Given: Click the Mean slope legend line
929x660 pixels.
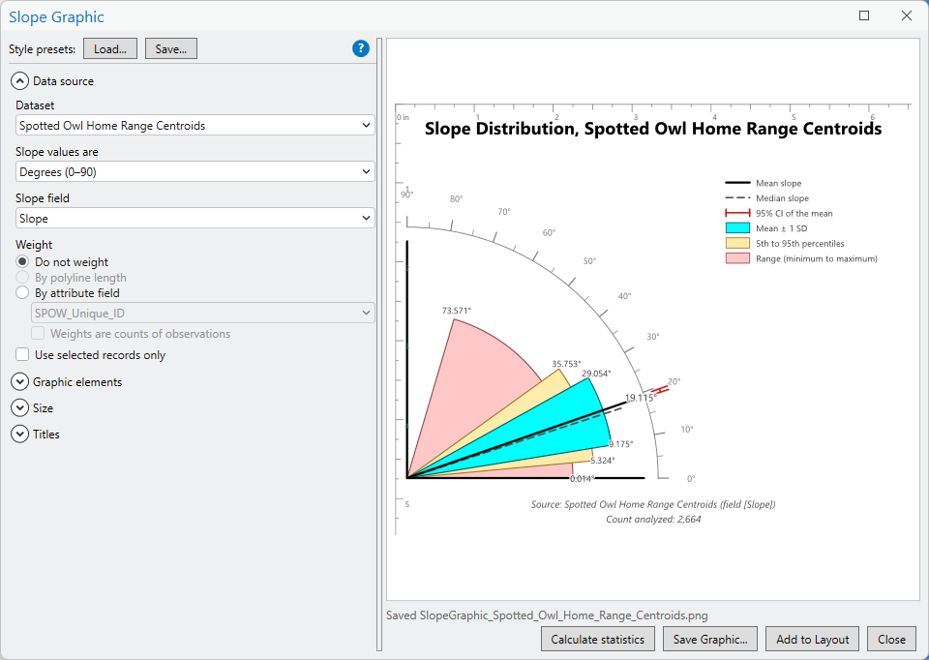Looking at the screenshot, I should [737, 183].
